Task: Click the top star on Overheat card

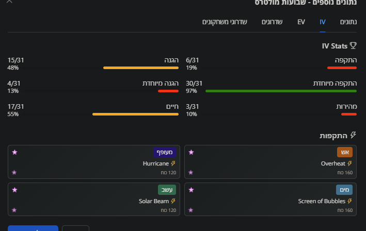Action: click(192, 152)
